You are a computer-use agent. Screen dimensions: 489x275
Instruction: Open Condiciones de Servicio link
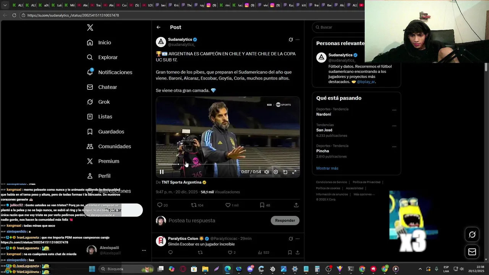pos(331,182)
